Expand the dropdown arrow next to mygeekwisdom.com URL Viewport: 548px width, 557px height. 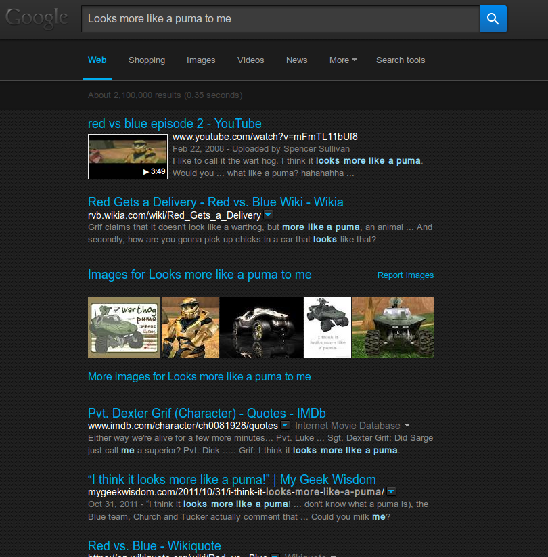click(391, 492)
